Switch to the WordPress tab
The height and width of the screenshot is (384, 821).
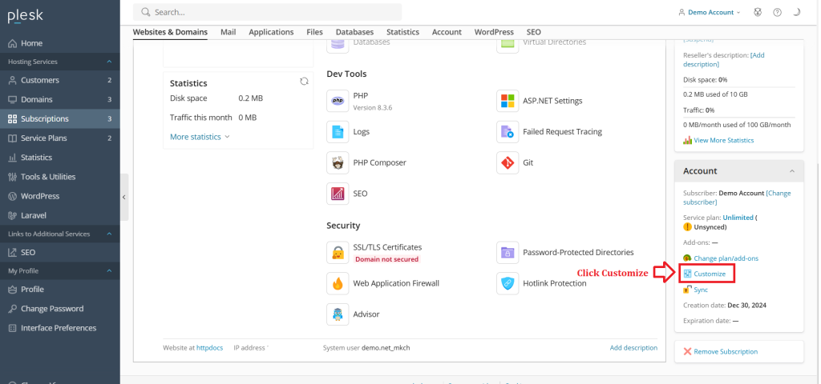(494, 32)
